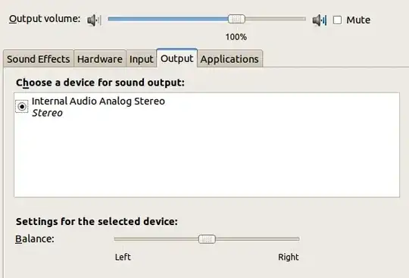
Task: Click the Output volume label
Action: 45,19
